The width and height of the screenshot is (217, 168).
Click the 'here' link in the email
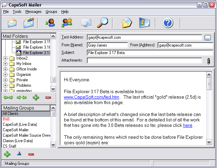pos(188,125)
